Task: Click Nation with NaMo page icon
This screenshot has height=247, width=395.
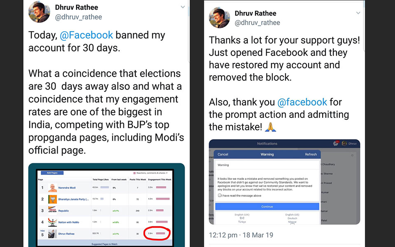Action: [52, 222]
